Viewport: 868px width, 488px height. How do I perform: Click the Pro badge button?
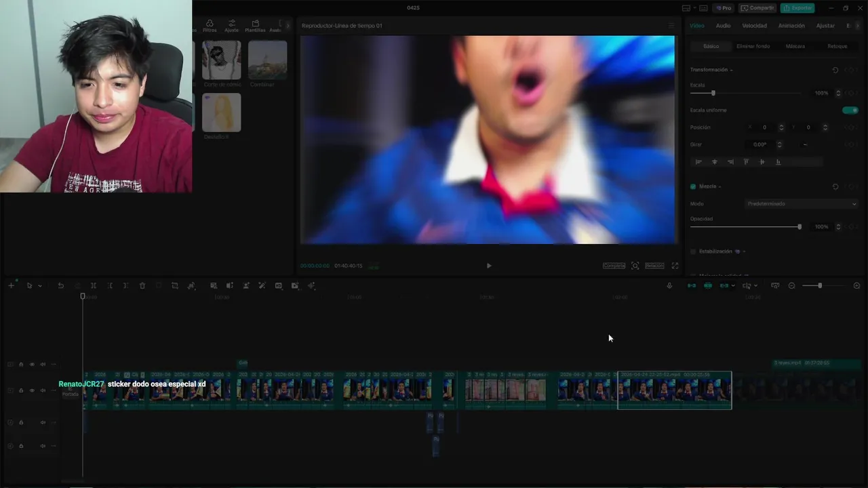coord(723,8)
